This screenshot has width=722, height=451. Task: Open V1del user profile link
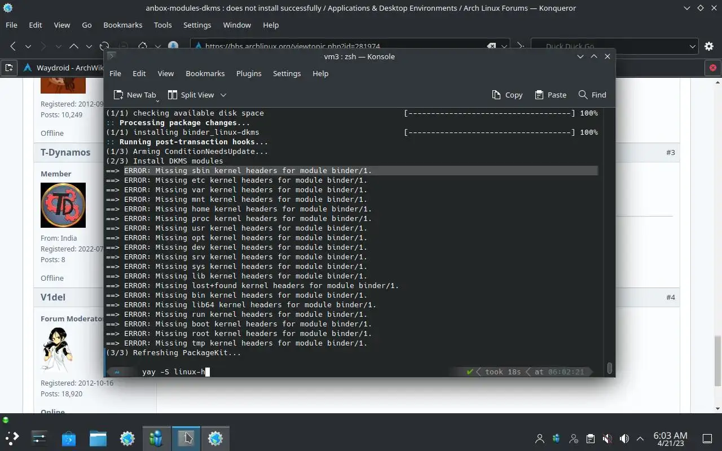pos(53,297)
